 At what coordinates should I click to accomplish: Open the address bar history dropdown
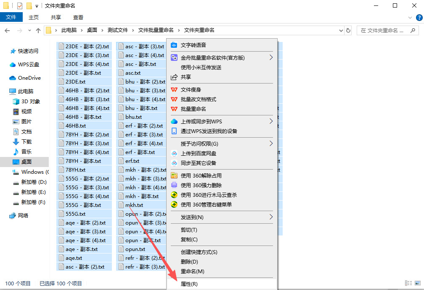[341, 31]
